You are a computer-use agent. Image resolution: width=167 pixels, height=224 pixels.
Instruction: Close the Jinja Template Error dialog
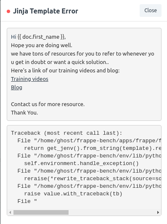151,11
